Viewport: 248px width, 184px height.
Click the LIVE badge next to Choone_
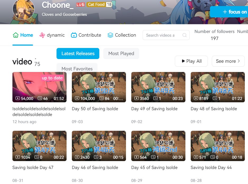coord(80,4)
